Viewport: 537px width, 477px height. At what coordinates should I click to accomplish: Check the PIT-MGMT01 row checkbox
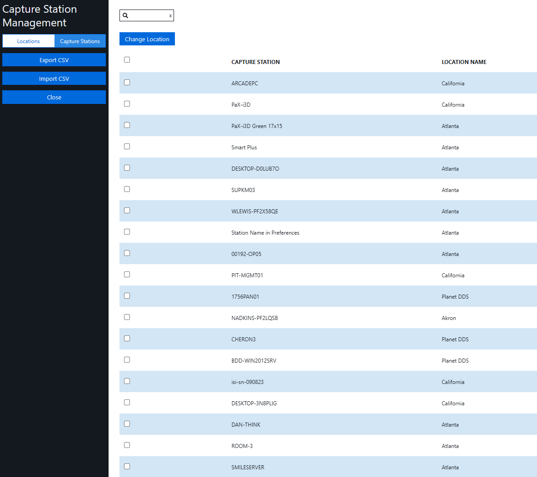tap(127, 275)
